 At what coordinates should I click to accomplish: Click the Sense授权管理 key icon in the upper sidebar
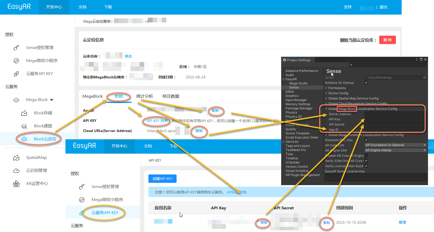(x=16, y=48)
